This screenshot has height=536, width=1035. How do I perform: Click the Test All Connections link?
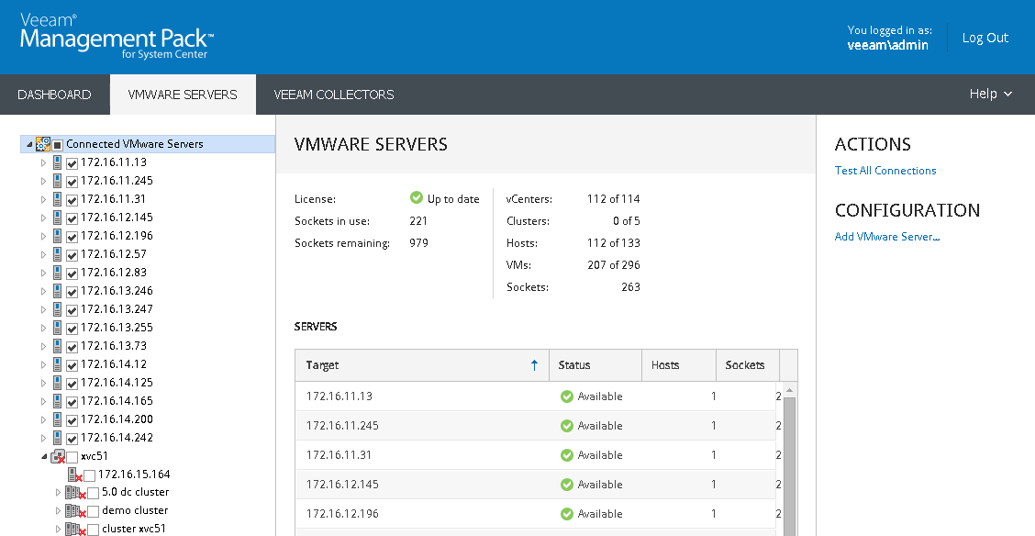[885, 171]
